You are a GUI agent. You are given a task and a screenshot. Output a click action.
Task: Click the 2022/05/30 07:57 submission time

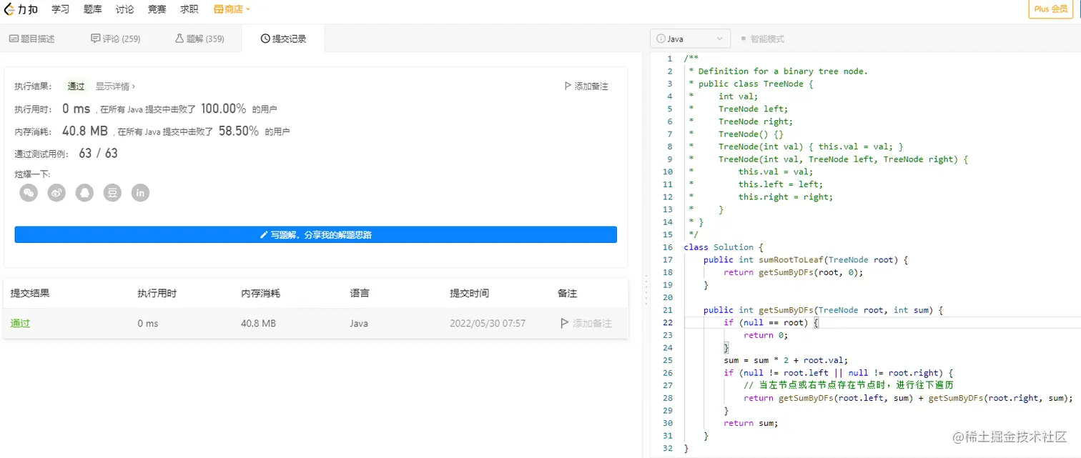pyautogui.click(x=488, y=323)
